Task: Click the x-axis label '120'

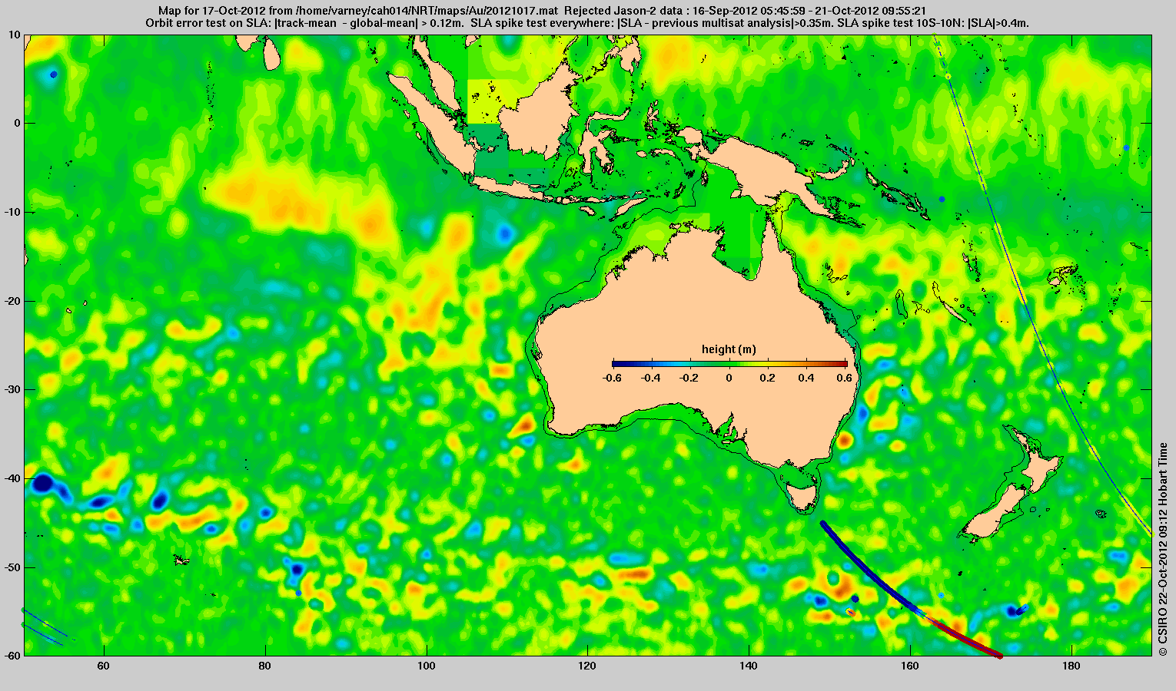Action: pyautogui.click(x=587, y=666)
